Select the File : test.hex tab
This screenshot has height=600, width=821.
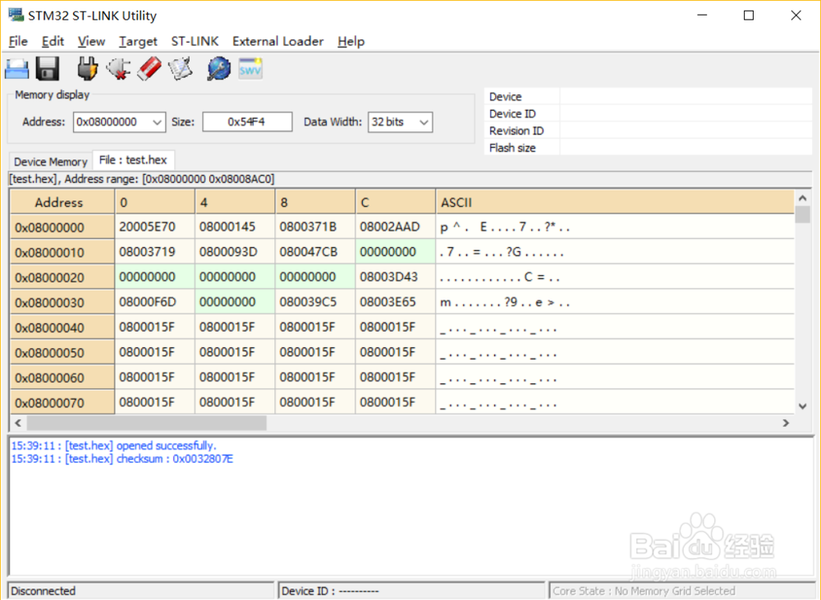coord(133,160)
